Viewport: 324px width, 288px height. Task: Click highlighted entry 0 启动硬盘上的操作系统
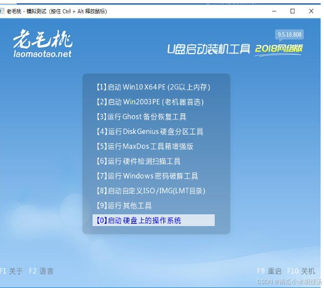click(153, 220)
